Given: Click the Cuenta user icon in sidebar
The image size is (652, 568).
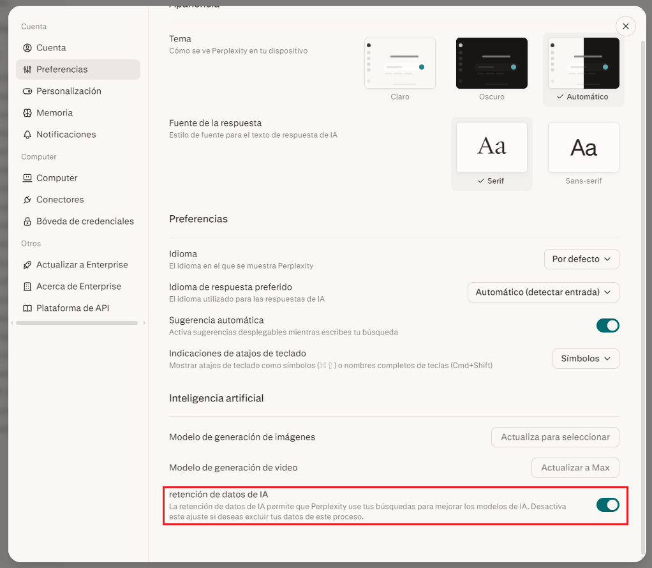Looking at the screenshot, I should coord(27,48).
